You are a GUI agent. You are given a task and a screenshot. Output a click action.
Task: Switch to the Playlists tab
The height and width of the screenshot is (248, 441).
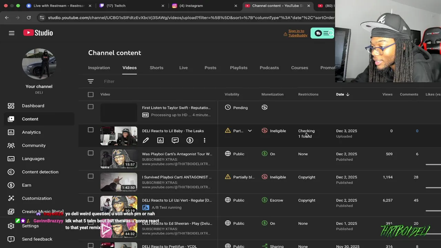coord(238,68)
